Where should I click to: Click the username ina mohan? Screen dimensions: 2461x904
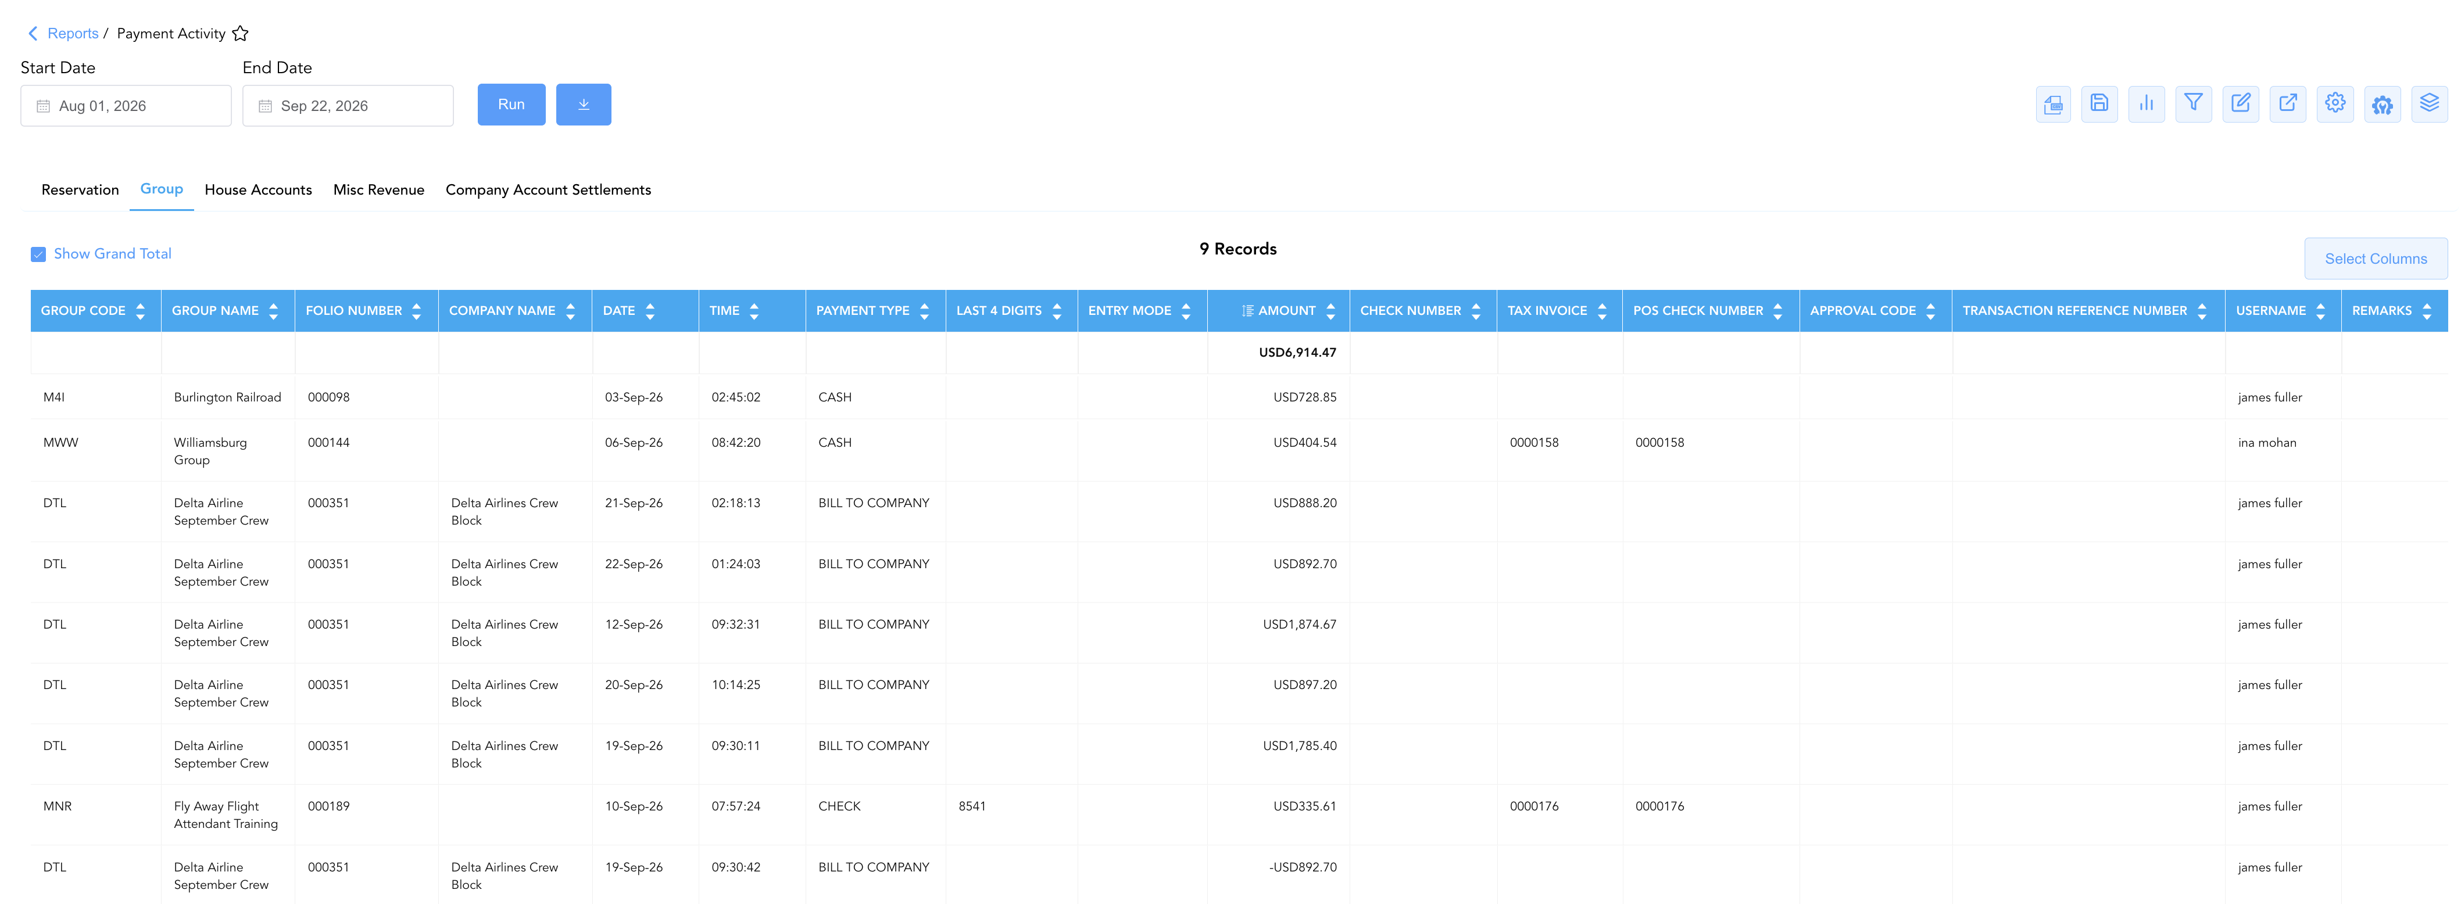(x=2267, y=443)
